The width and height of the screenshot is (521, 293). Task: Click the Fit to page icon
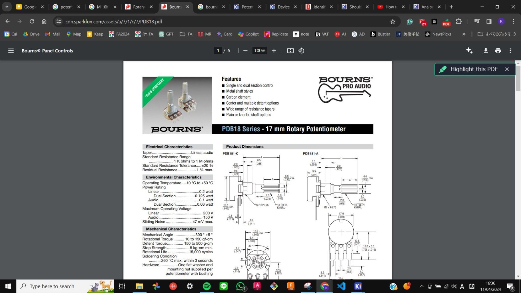coord(290,51)
